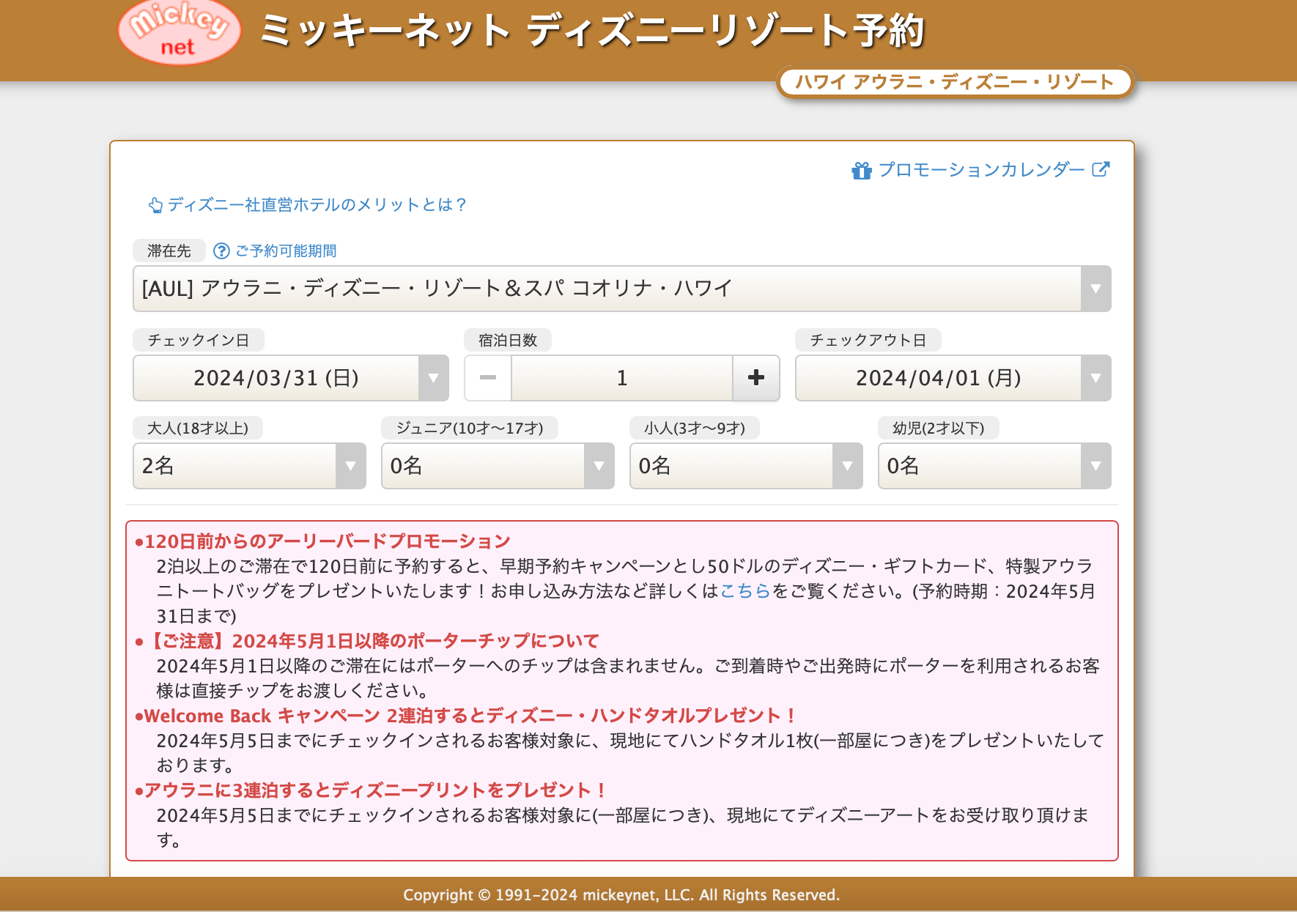1297x912 pixels.
Task: Click the pointing hand icon before ディズニー社直営ホテル
Action: [x=155, y=205]
